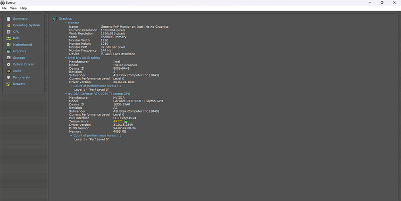This screenshot has height=201, width=401.
Task: Open Motherboard via its sidebar icon
Action: (8, 45)
